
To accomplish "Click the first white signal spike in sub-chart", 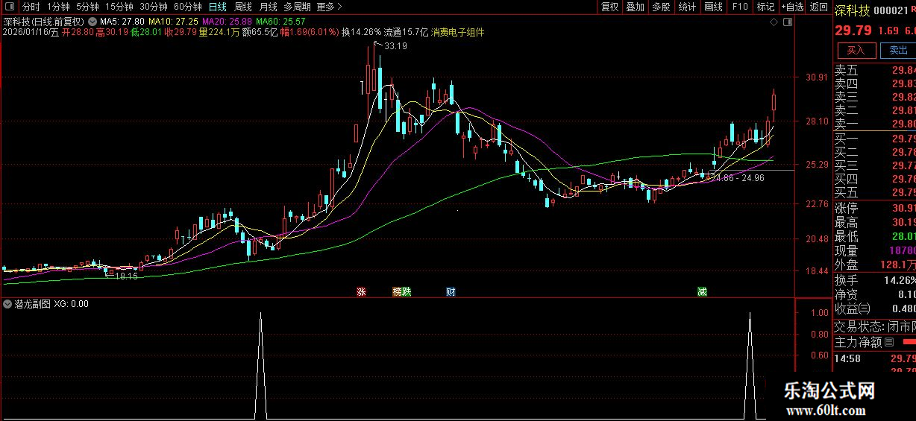I will tap(260, 365).
